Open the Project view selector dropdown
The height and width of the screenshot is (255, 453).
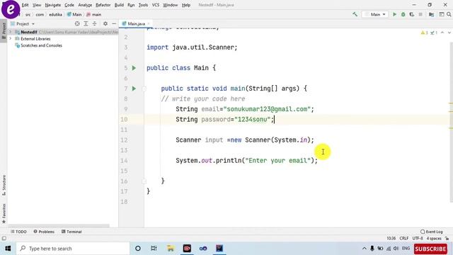[23, 23]
